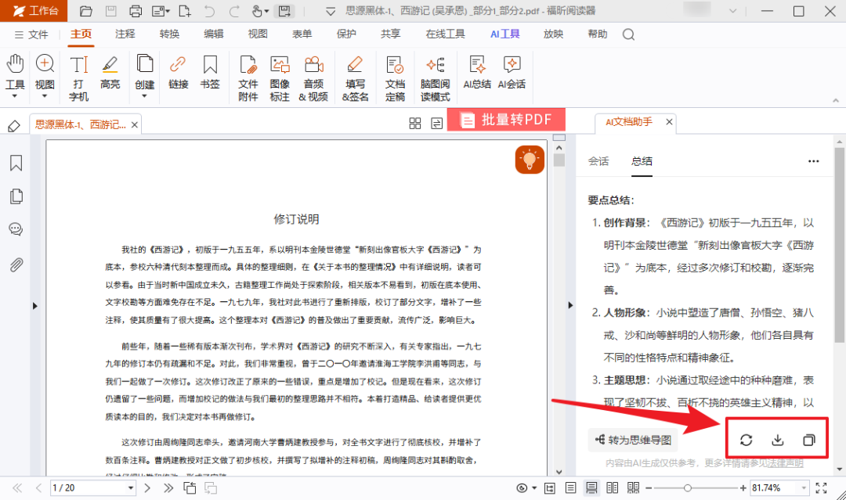846x500 pixels.
Task: Open the page number dropdown
Action: [131, 488]
